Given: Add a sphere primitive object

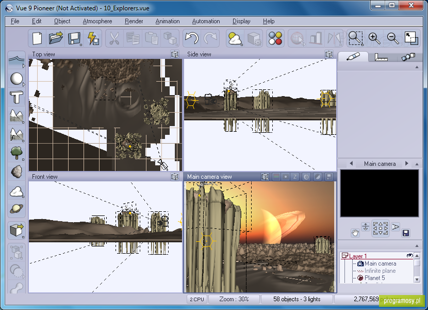Looking at the screenshot, I should point(17,79).
